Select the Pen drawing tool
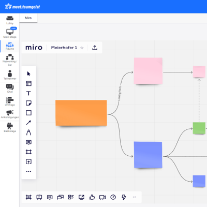The image size is (207, 207). point(28,132)
